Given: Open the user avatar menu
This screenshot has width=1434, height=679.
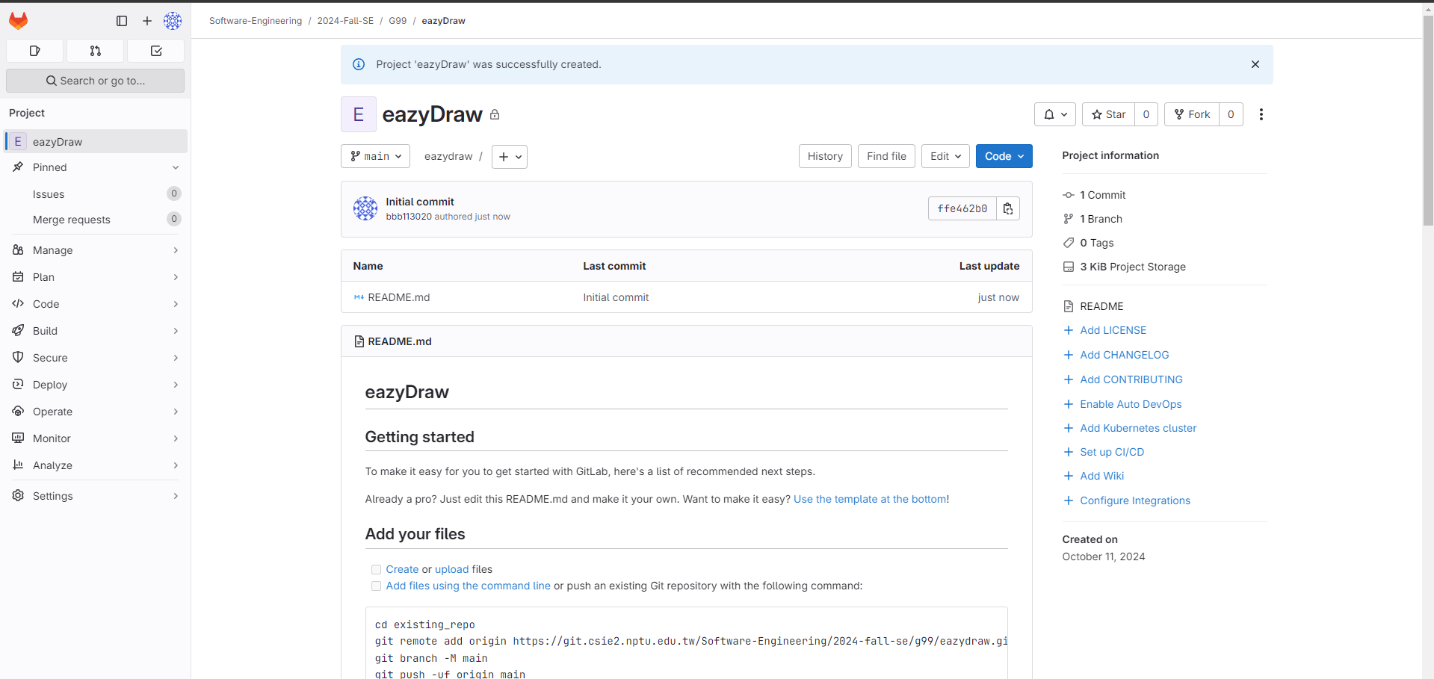Looking at the screenshot, I should click(173, 21).
